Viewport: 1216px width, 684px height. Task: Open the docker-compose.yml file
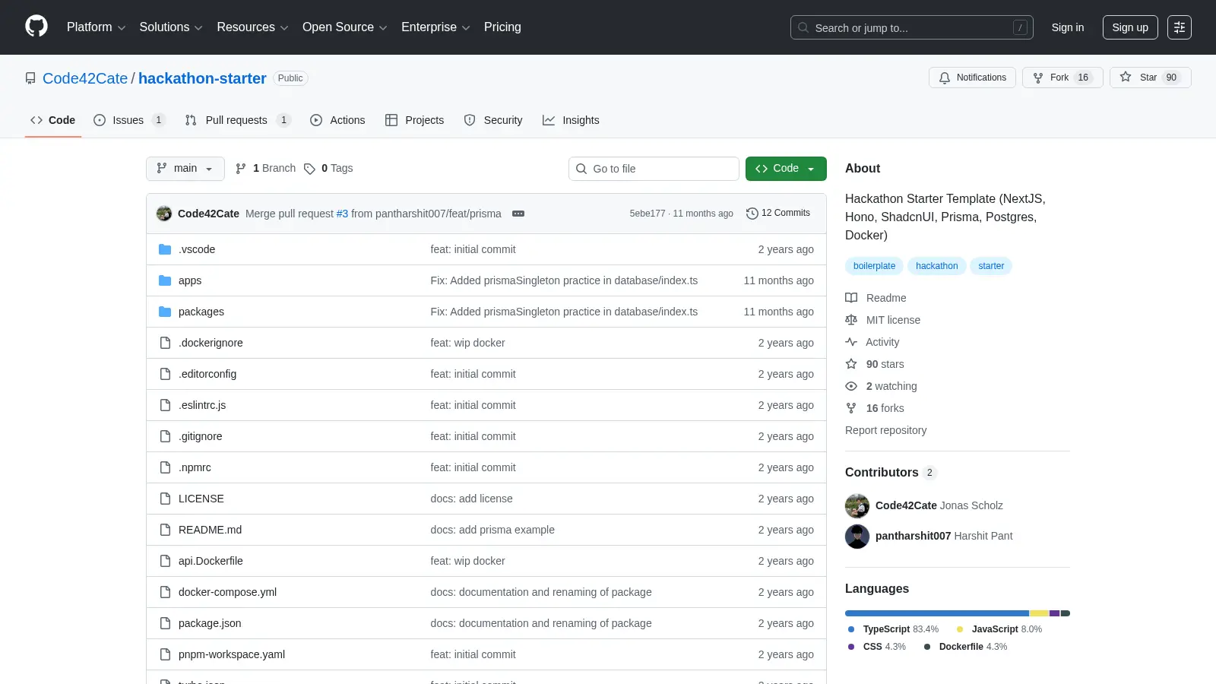point(227,592)
